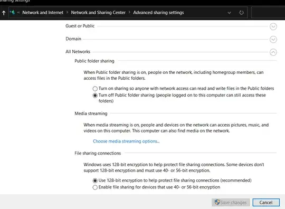Open arrow after Network and Internet breadcrumb
The width and height of the screenshot is (285, 209).
point(67,12)
